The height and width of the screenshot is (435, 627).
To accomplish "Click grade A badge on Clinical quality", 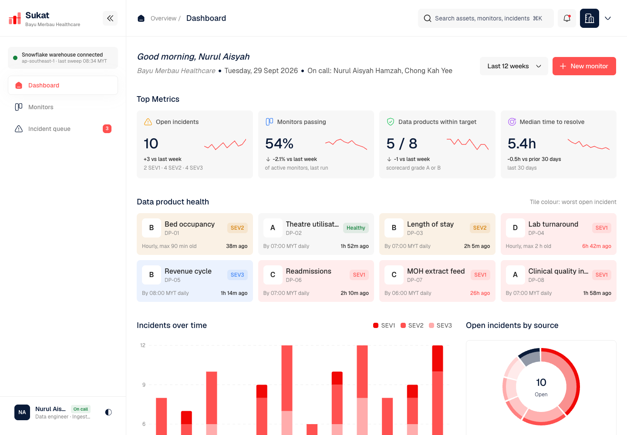I will click(515, 274).
